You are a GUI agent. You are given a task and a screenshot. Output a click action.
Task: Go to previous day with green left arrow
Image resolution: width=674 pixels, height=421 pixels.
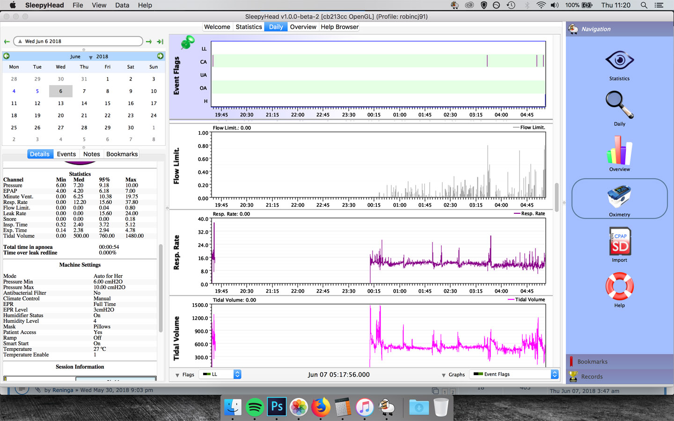point(7,42)
